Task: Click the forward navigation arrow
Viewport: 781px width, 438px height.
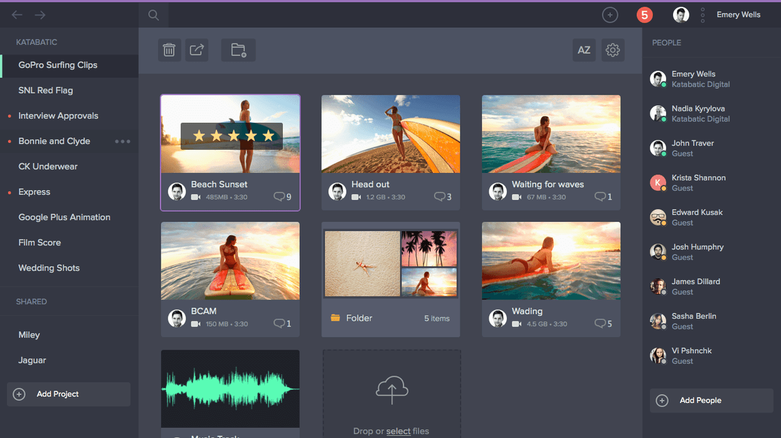Action: pos(40,15)
